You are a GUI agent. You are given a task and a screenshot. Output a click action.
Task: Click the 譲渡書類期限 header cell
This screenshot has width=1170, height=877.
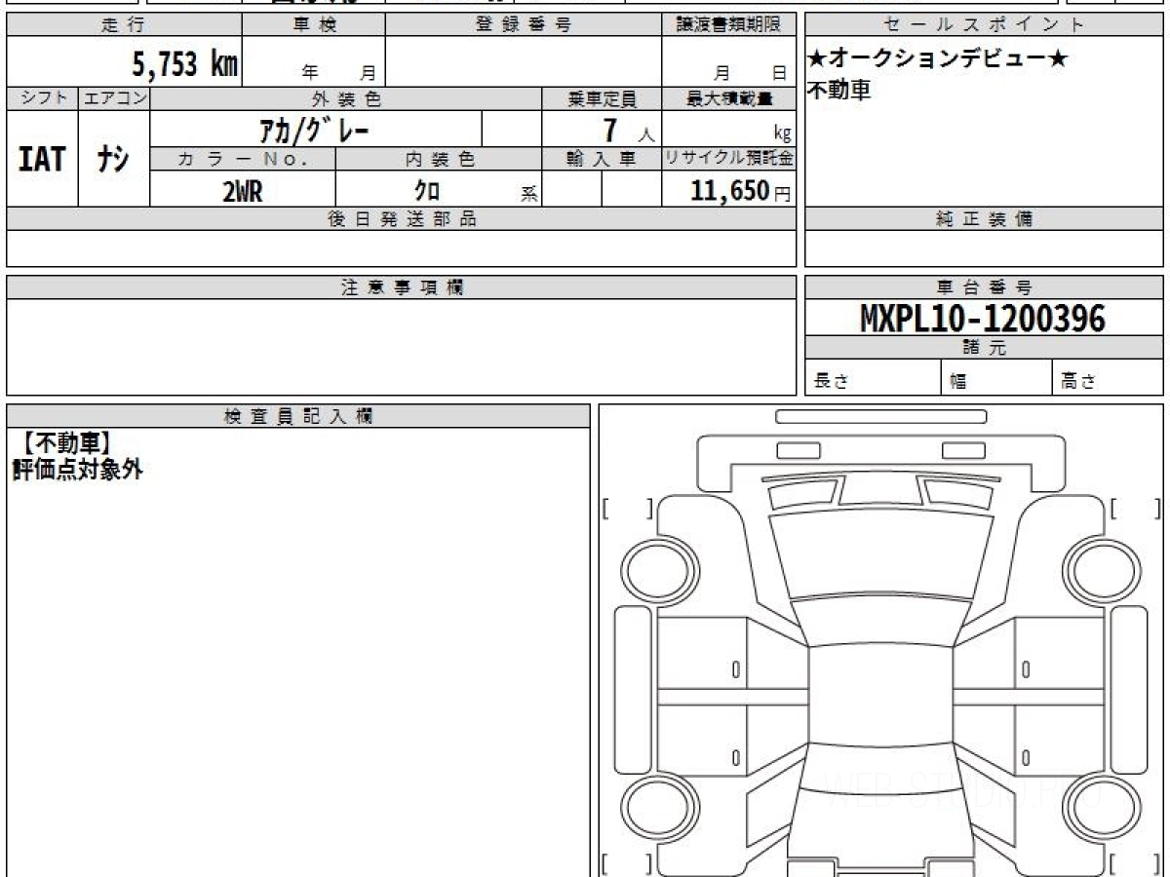728,25
